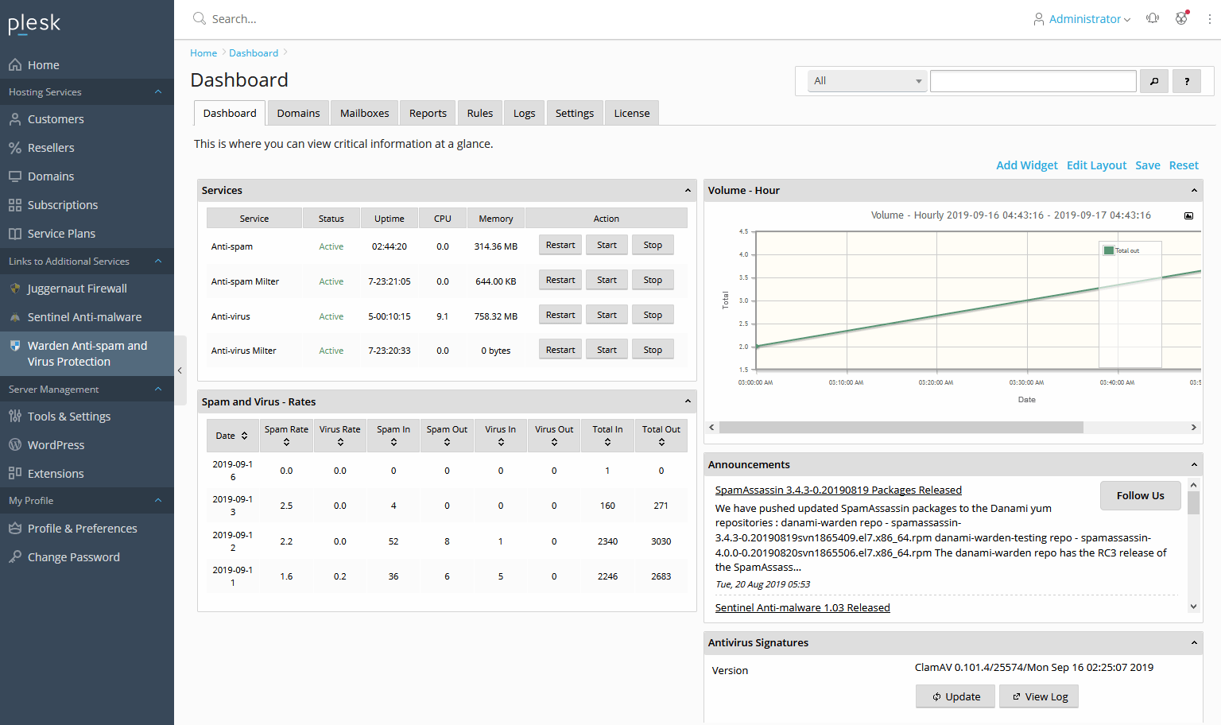Collapse the Antivirus Signatures widget
This screenshot has height=725, width=1221.
coord(1194,643)
